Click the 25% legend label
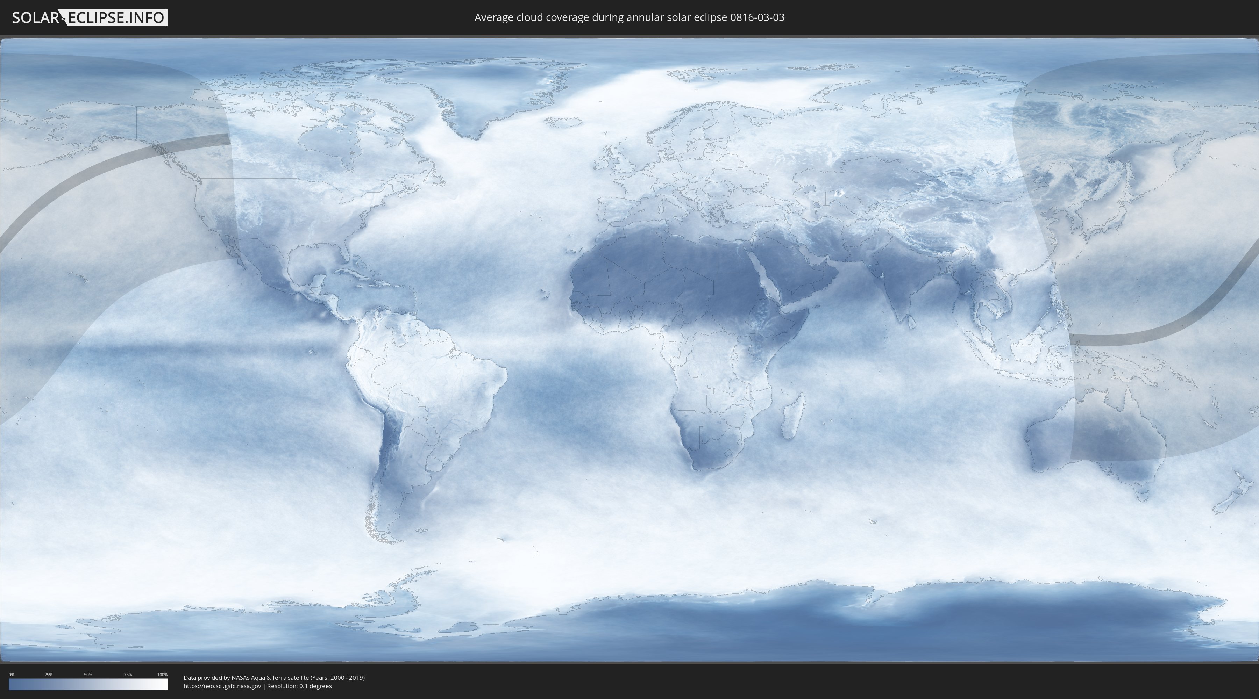This screenshot has width=1259, height=699. point(48,675)
